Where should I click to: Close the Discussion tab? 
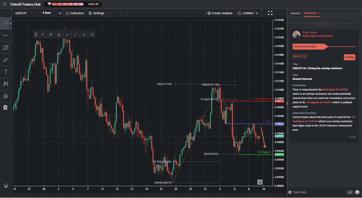pos(319,13)
